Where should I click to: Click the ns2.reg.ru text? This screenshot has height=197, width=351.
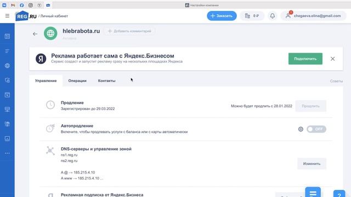coord(69,160)
